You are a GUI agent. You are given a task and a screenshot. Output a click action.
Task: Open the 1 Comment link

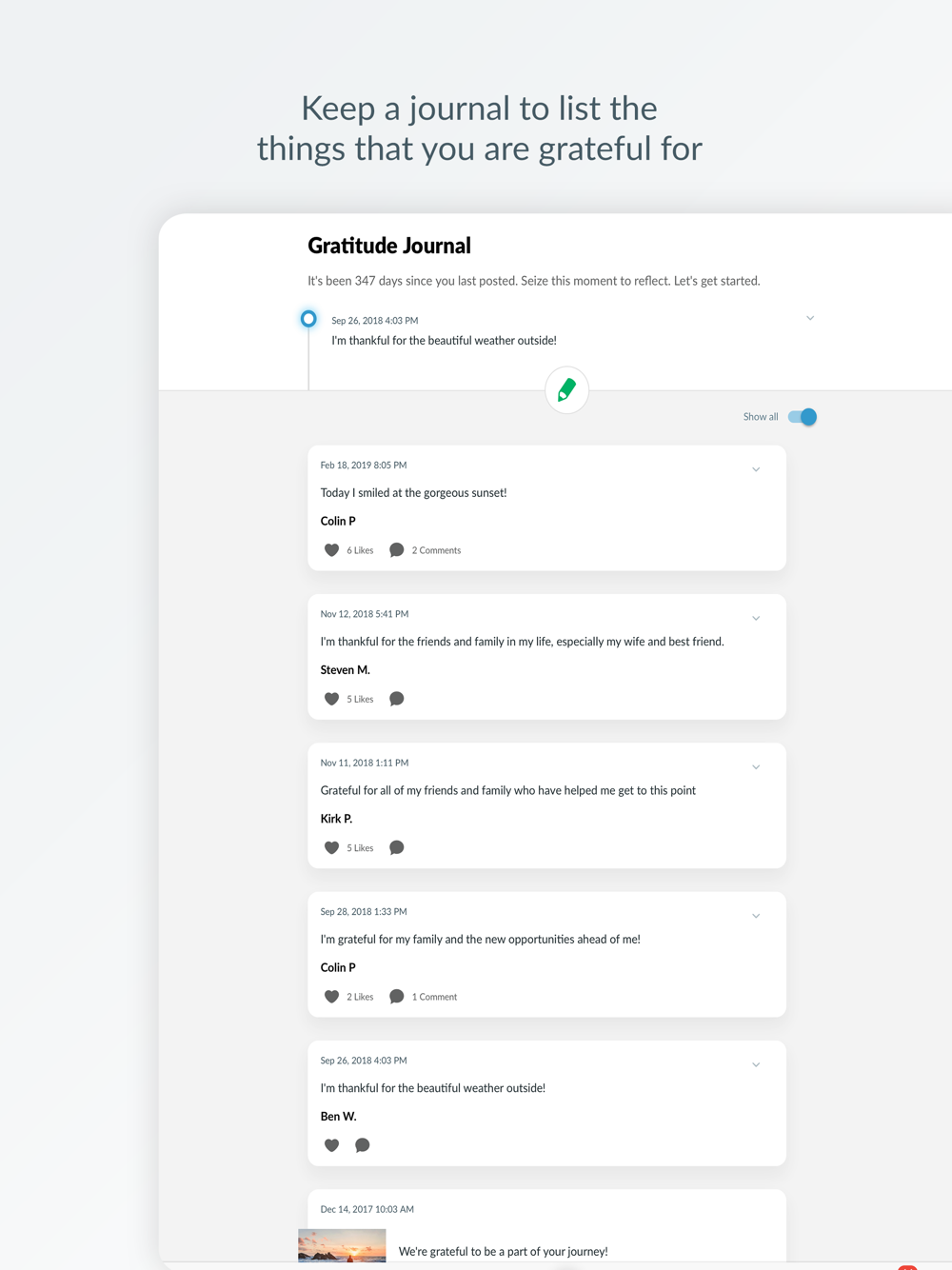[434, 997]
